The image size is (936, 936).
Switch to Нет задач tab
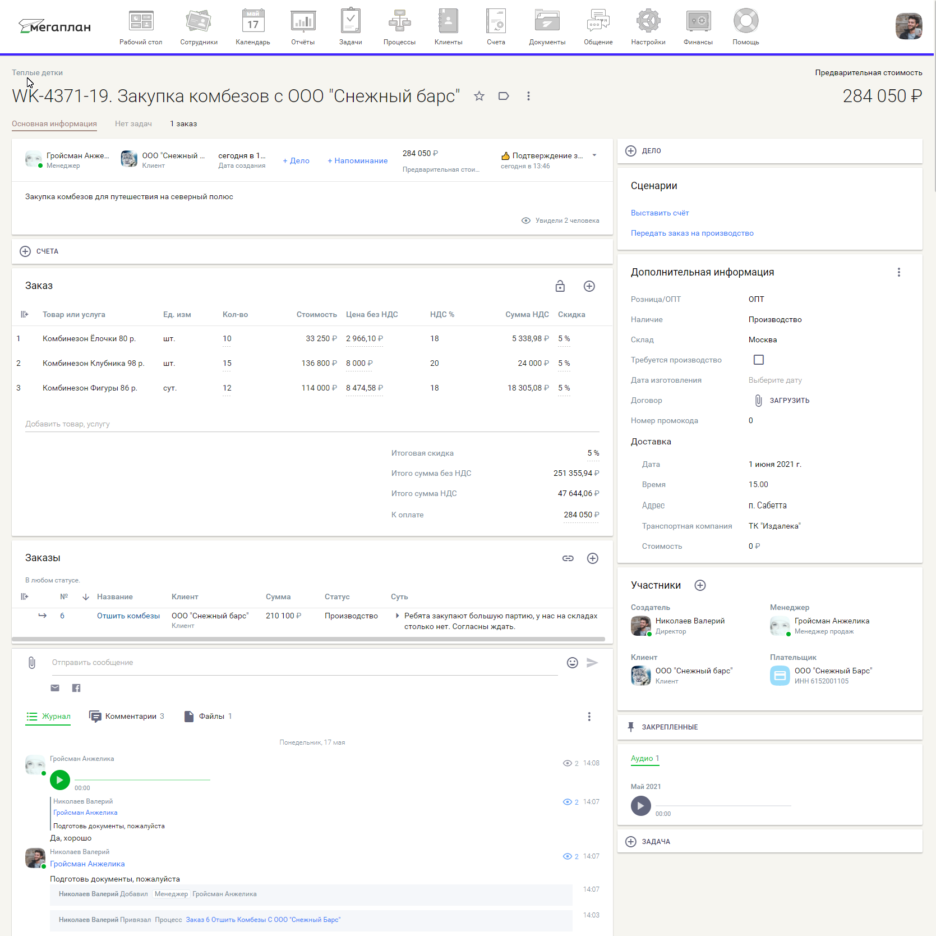pyautogui.click(x=133, y=123)
